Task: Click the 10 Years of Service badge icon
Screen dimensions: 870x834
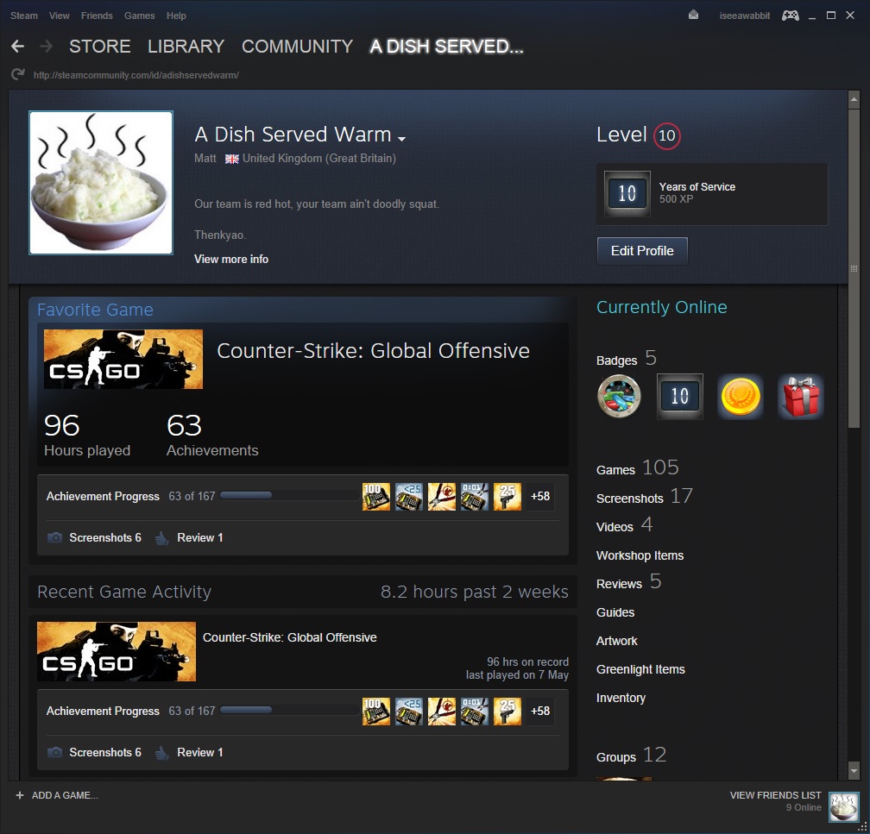Action: [627, 193]
